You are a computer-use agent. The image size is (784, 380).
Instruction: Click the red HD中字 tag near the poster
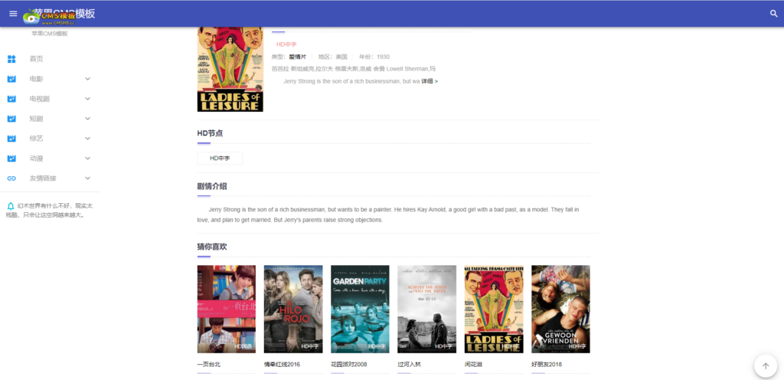[286, 44]
